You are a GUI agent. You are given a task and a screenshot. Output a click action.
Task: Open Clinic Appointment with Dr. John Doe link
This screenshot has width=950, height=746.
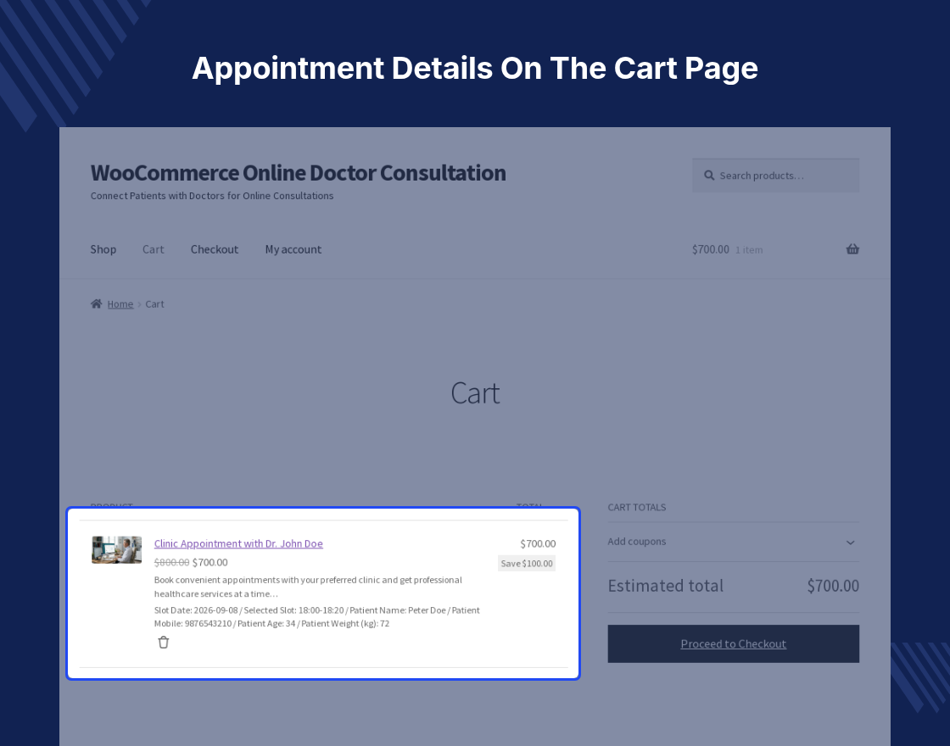click(238, 543)
